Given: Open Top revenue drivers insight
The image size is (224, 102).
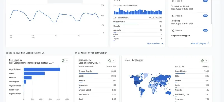Looking at the screenshot, I should [180, 6].
